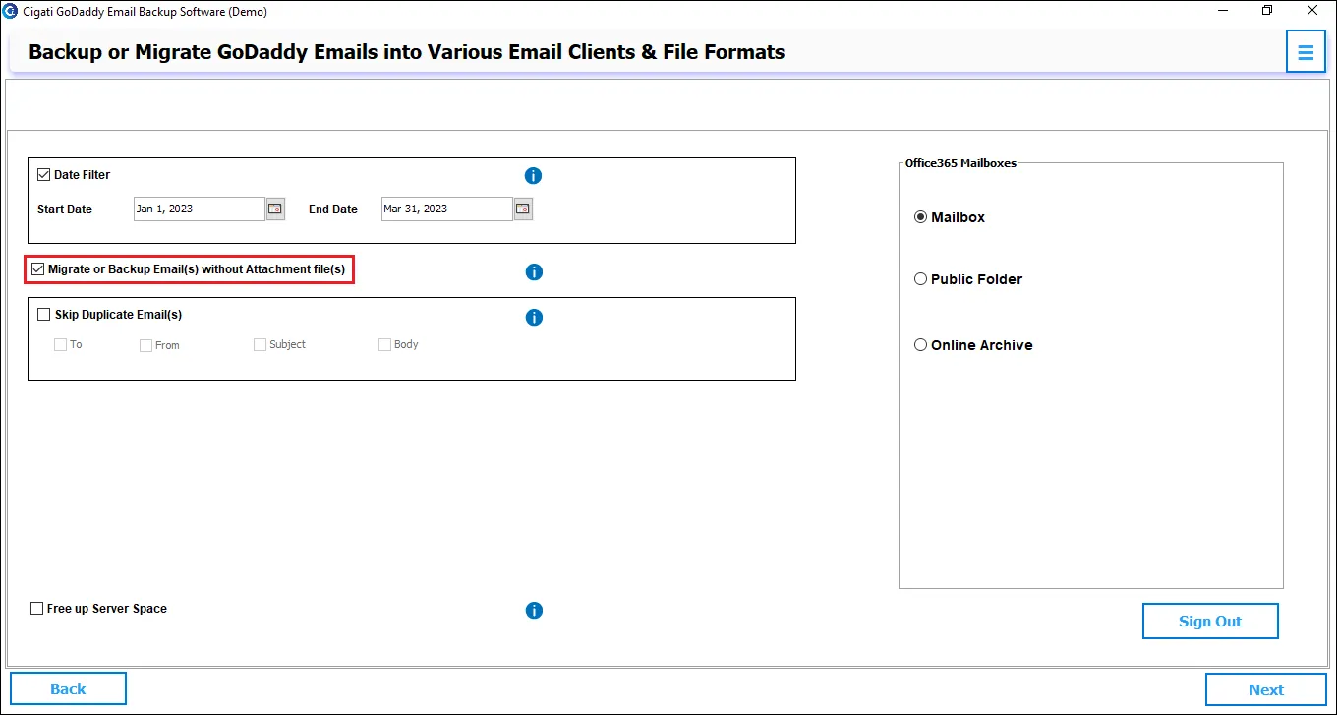Minimize the application window
The width and height of the screenshot is (1337, 715).
[1222, 11]
